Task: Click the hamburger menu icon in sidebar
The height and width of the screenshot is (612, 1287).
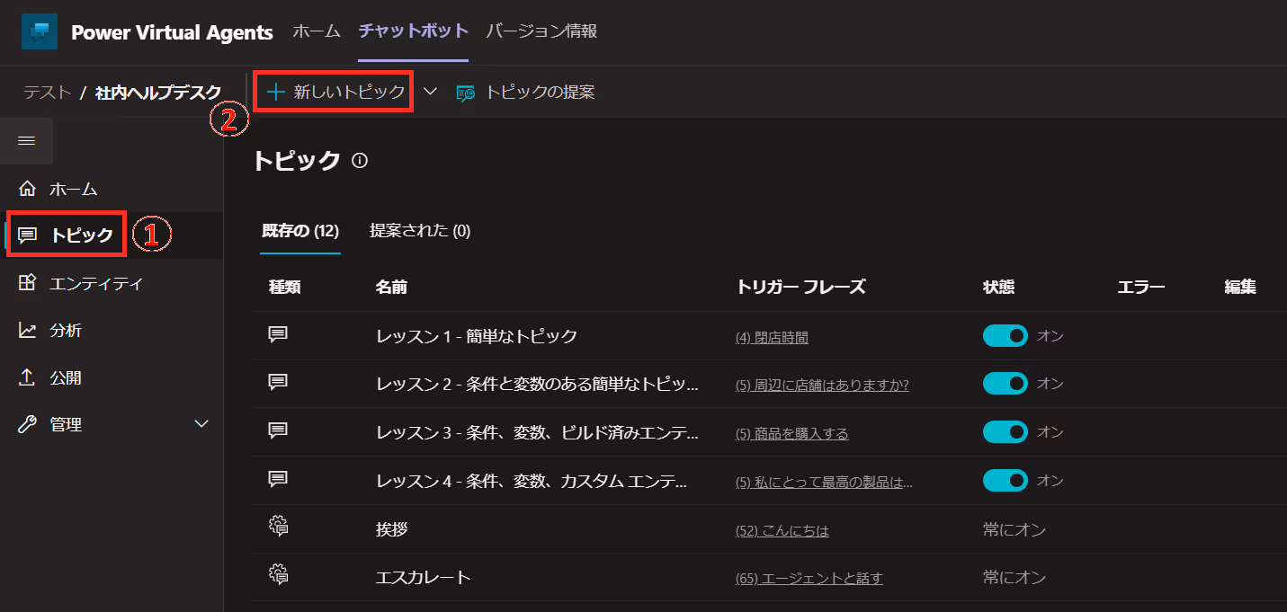Action: click(26, 141)
